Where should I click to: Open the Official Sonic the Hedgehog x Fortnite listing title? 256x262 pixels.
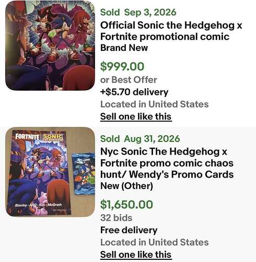(171, 31)
